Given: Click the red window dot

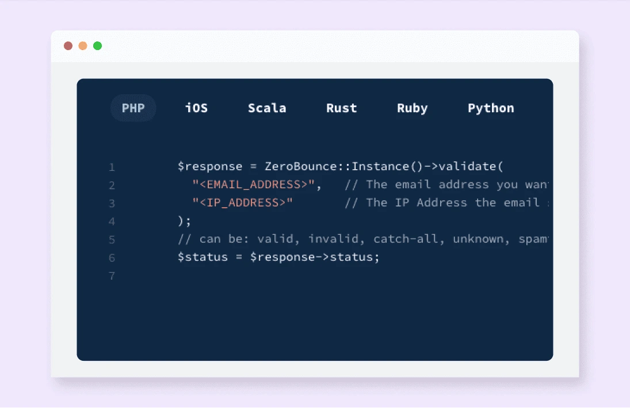Looking at the screenshot, I should 68,45.
